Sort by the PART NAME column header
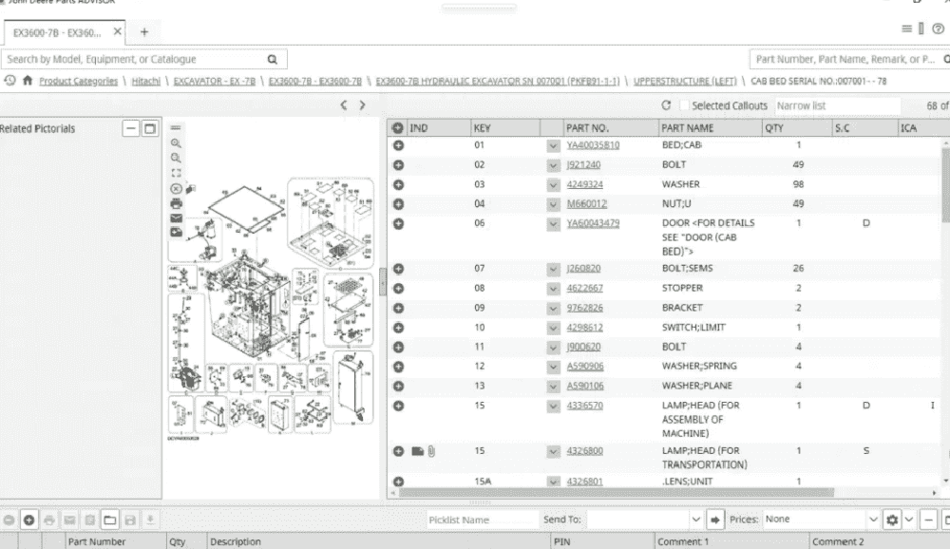Screen dimensions: 950x549 (687, 128)
